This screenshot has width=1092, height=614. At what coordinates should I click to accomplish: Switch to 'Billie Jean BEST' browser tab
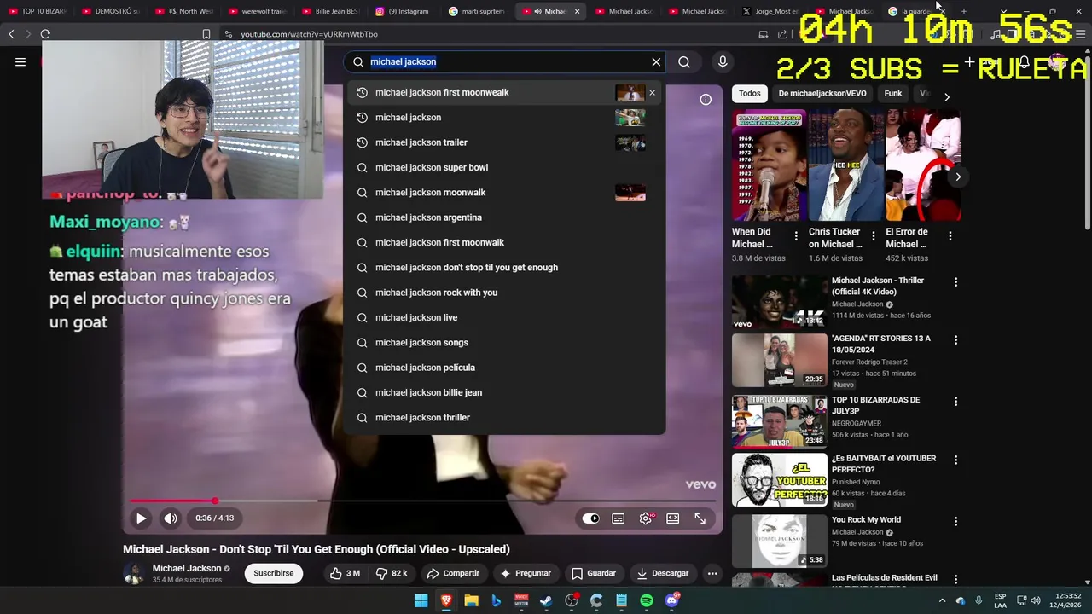pyautogui.click(x=331, y=11)
